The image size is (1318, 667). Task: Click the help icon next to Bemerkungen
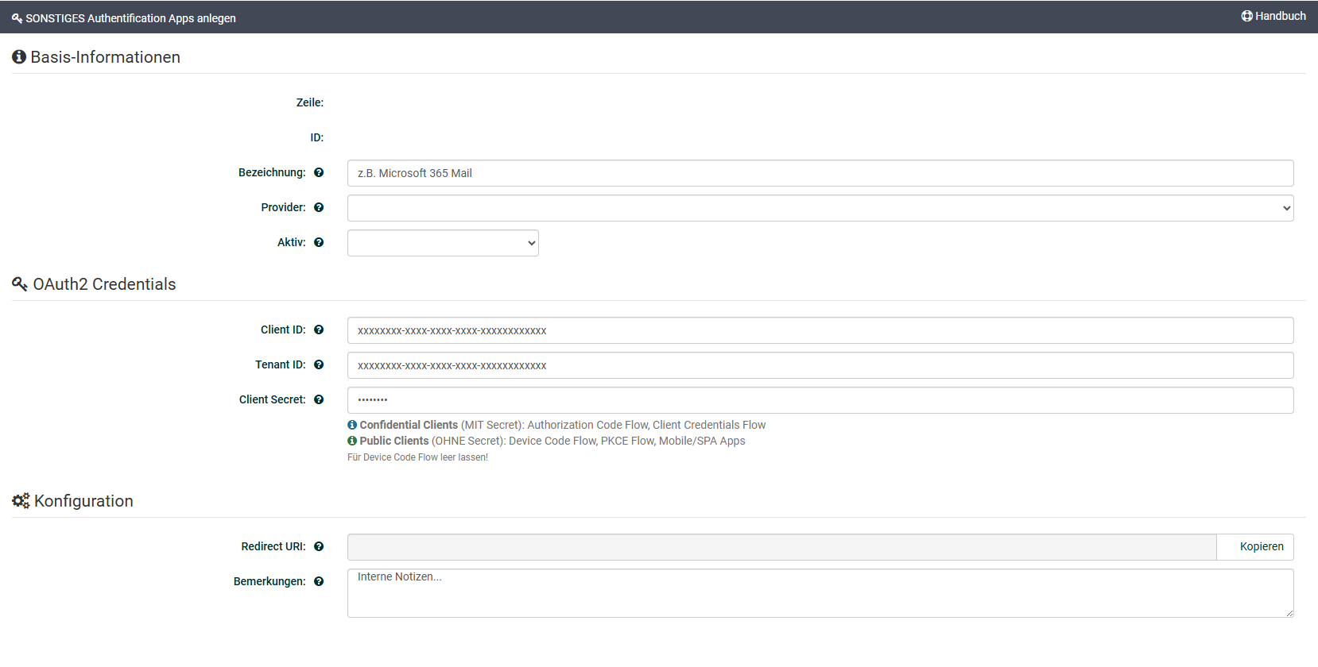319,581
